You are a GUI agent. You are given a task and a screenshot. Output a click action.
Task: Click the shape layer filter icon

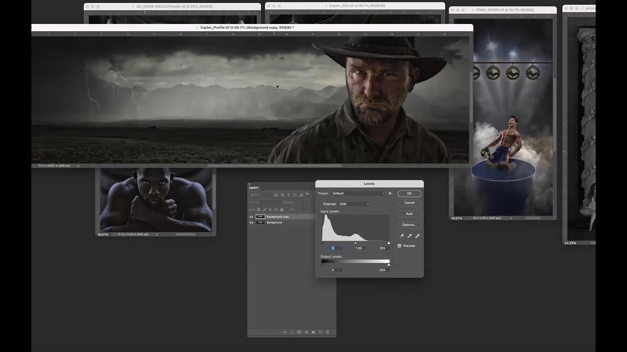295,195
